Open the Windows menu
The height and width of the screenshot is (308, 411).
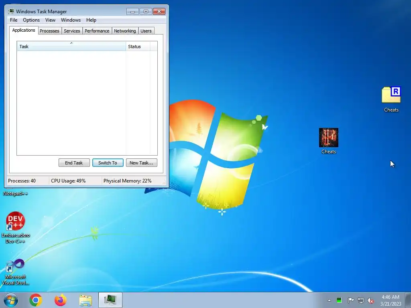pos(71,20)
